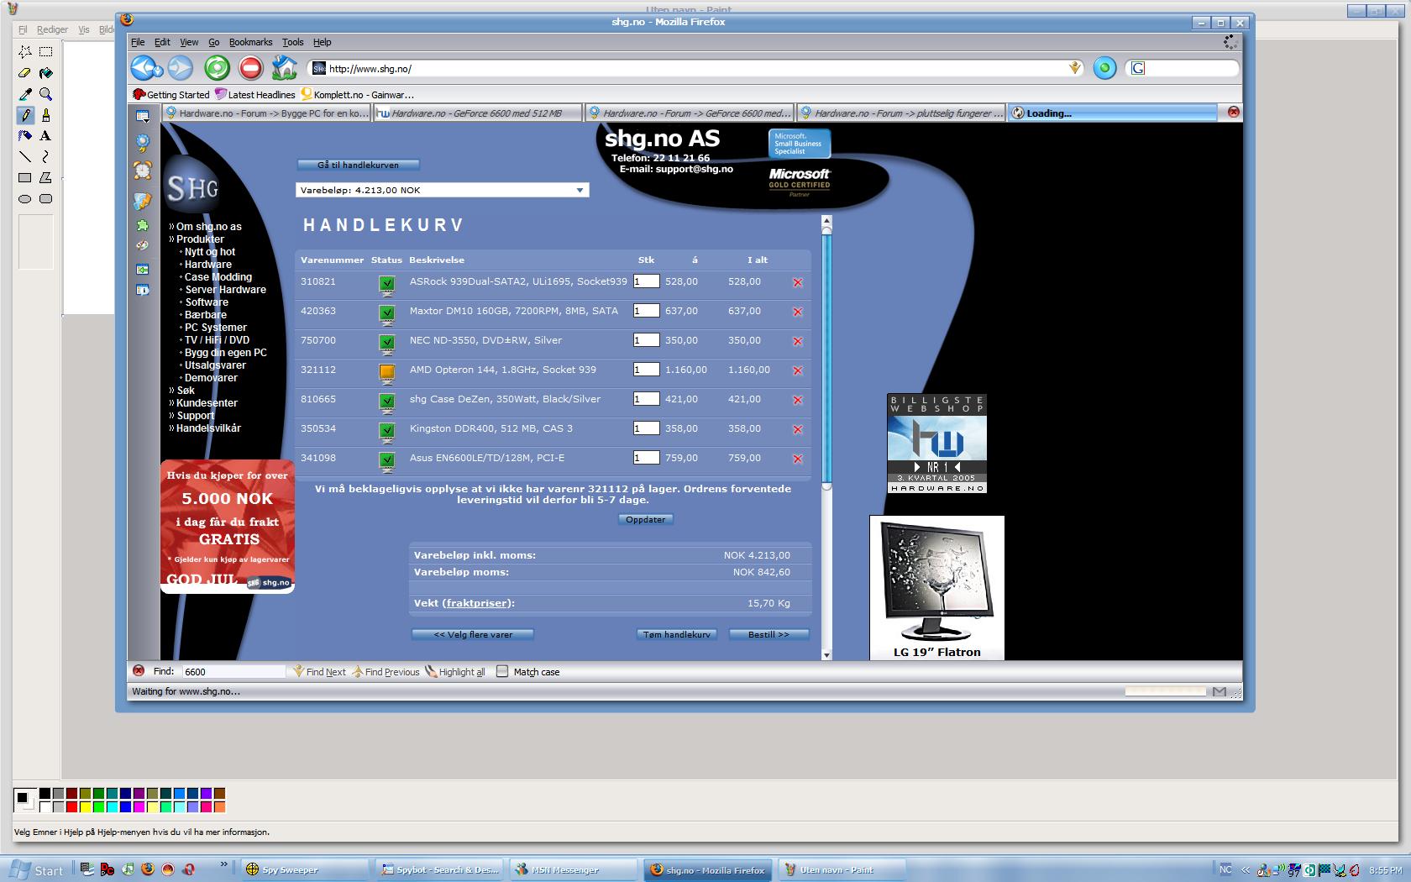The width and height of the screenshot is (1411, 882).
Task: Select the Rectangle shape tool in Paint
Action: click(25, 177)
